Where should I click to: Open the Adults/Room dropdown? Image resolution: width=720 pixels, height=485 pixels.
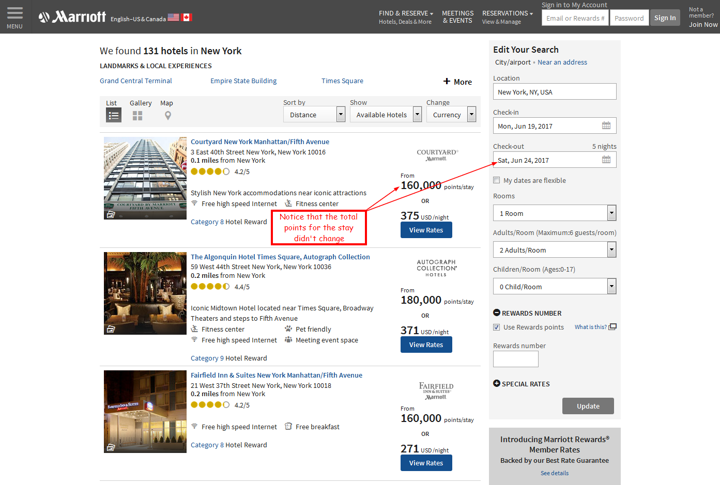pyautogui.click(x=555, y=250)
